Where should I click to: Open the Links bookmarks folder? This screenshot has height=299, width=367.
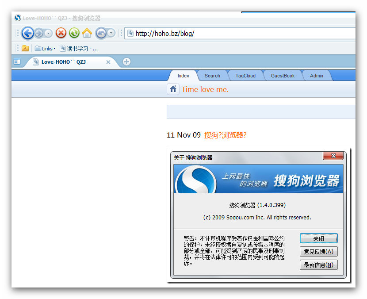[45, 49]
